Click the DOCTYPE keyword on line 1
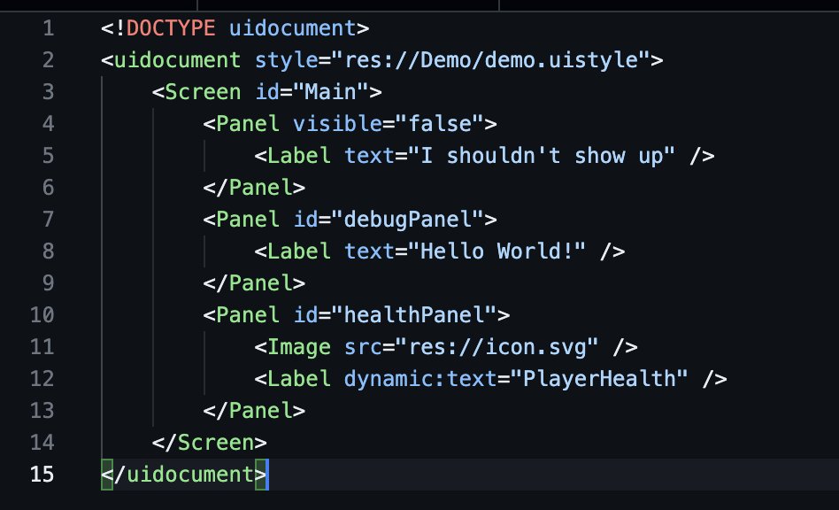839x510 pixels. click(x=171, y=27)
